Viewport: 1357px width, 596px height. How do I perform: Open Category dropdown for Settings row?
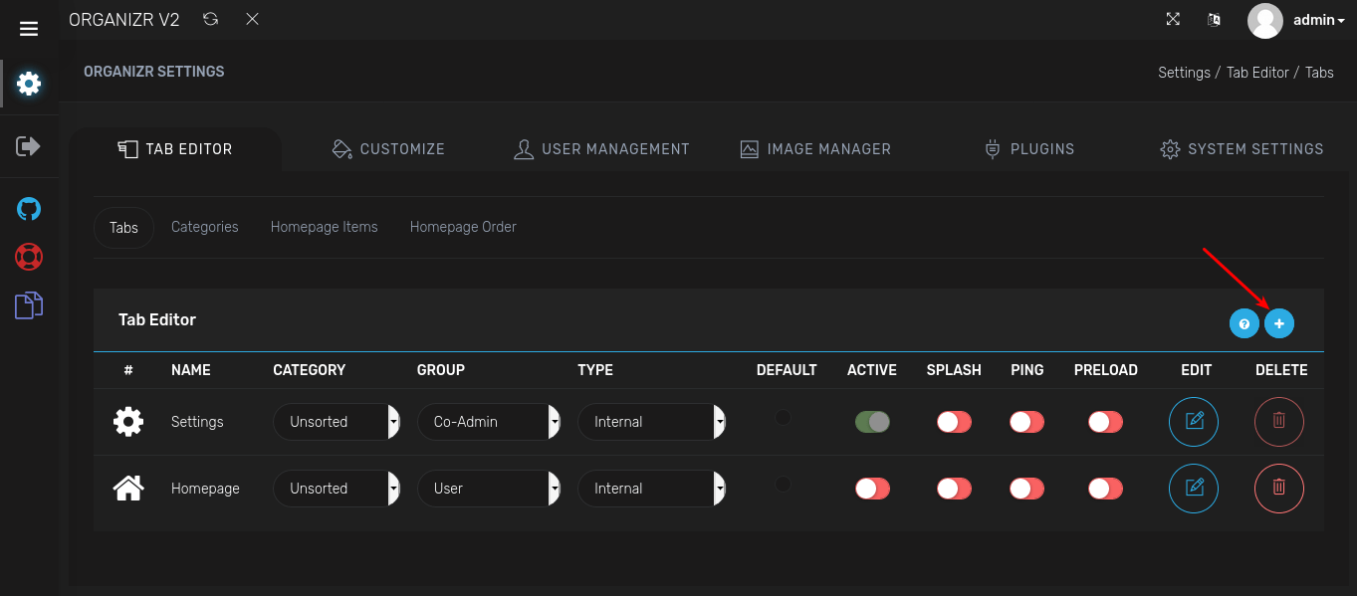(x=337, y=422)
